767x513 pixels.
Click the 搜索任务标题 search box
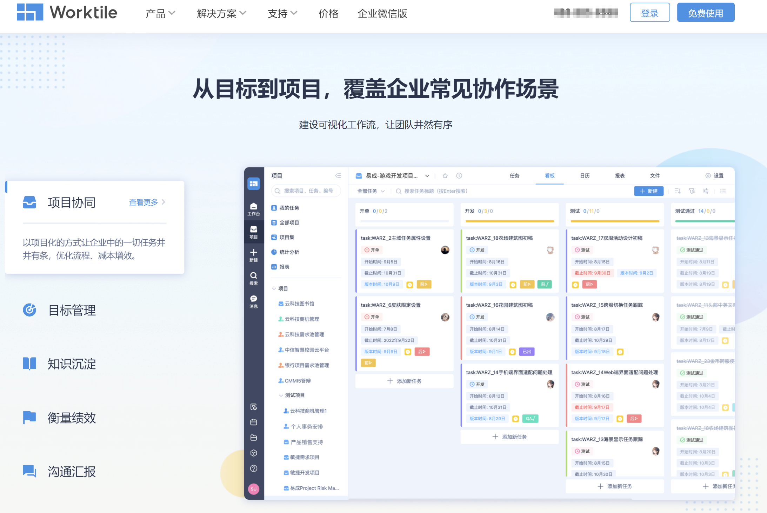point(432,191)
